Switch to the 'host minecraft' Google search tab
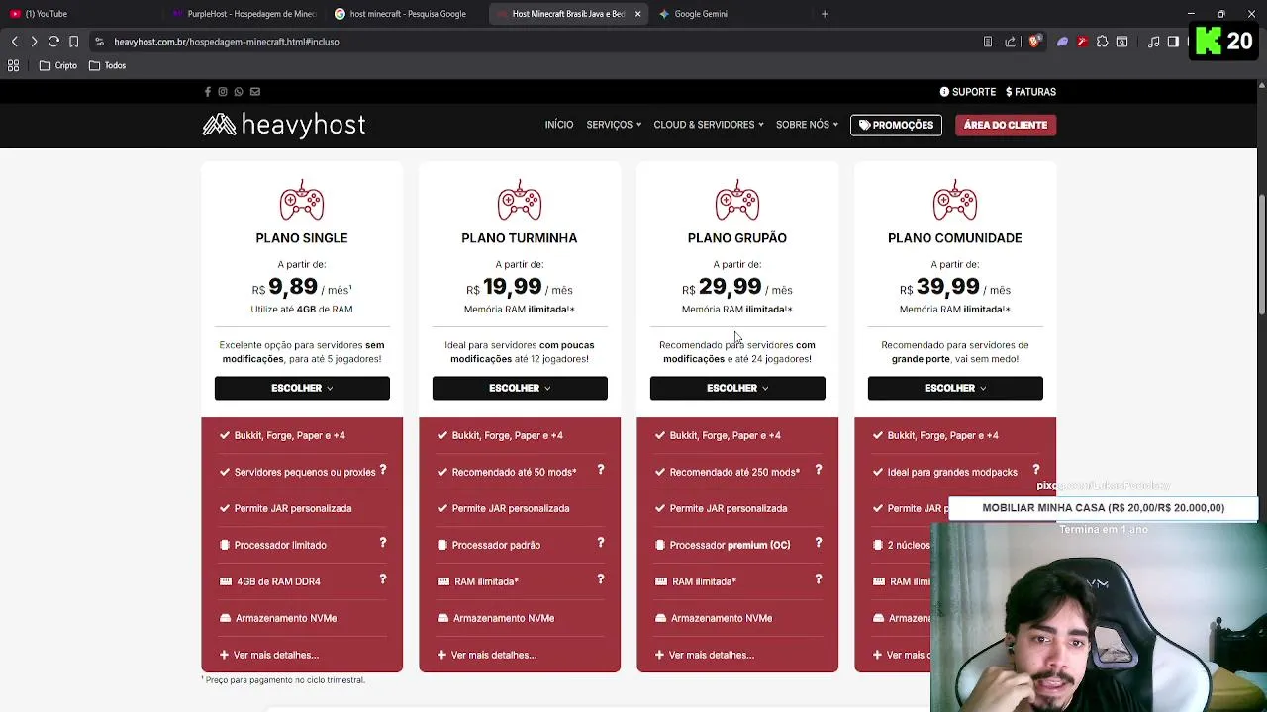 [x=407, y=14]
